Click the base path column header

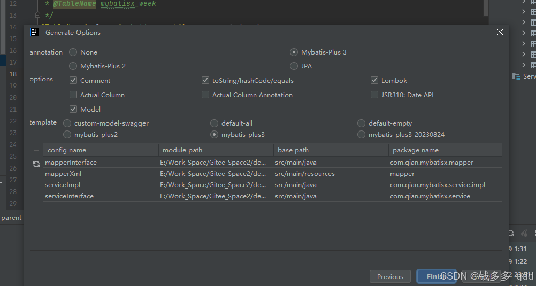tap(331, 150)
